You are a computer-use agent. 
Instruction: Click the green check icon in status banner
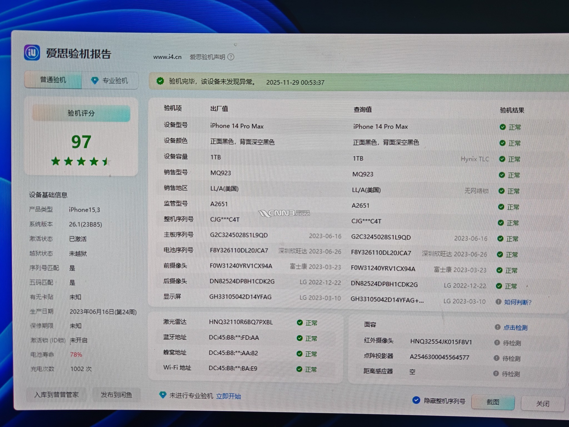(x=160, y=81)
